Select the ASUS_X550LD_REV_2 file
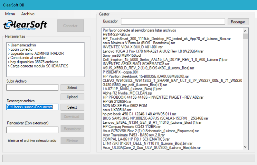257x165 pixels. point(148,68)
